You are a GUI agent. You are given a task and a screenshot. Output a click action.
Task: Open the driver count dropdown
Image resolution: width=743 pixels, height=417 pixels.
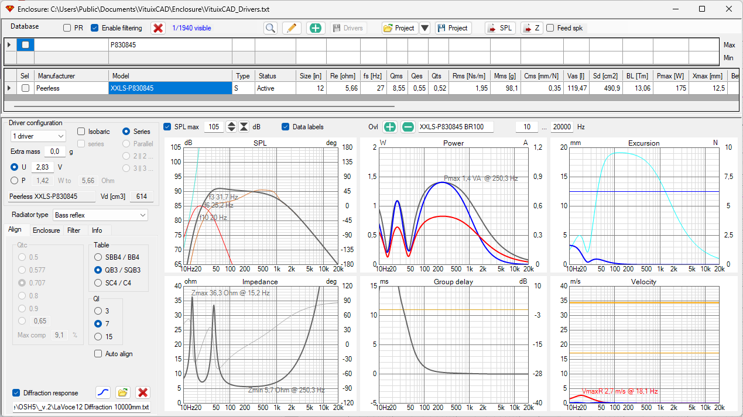click(x=38, y=136)
